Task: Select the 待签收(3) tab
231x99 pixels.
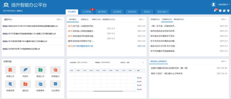Action: (x=85, y=19)
